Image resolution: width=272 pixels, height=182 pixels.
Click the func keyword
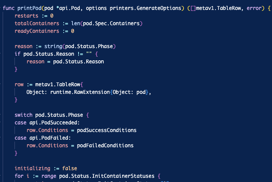(9, 8)
